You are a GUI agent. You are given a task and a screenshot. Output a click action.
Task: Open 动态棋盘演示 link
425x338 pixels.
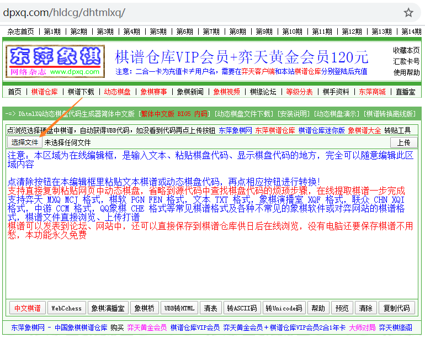click(x=337, y=114)
